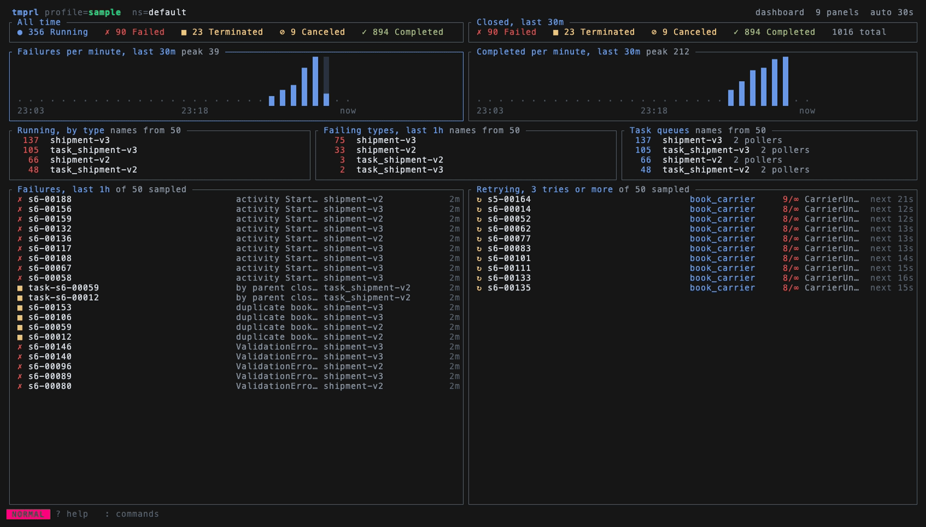Viewport: 926px width, 527px height.
Task: Click the terminated square beside task-s6-00012
Action: [20, 298]
